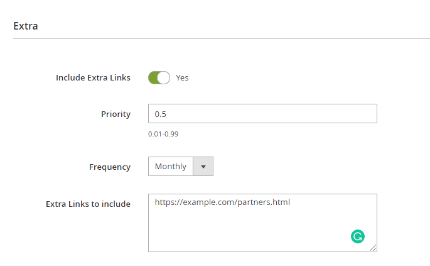Click the green Grammarly icon in textarea
Image resolution: width=430 pixels, height=266 pixels.
pyautogui.click(x=358, y=236)
